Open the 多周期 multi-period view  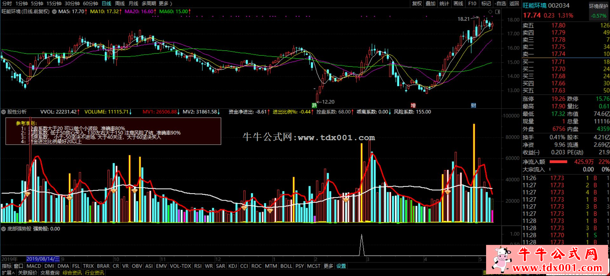[149, 3]
